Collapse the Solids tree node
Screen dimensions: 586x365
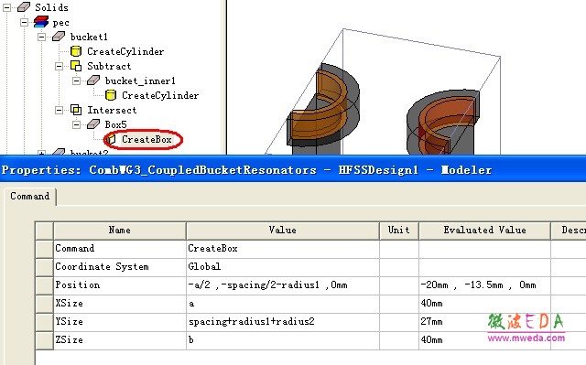pos(6,7)
